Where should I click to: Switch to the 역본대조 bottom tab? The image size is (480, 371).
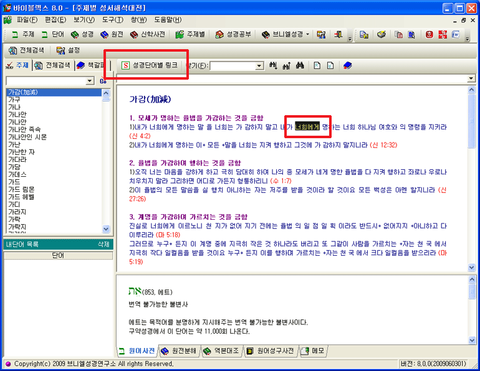point(222,351)
